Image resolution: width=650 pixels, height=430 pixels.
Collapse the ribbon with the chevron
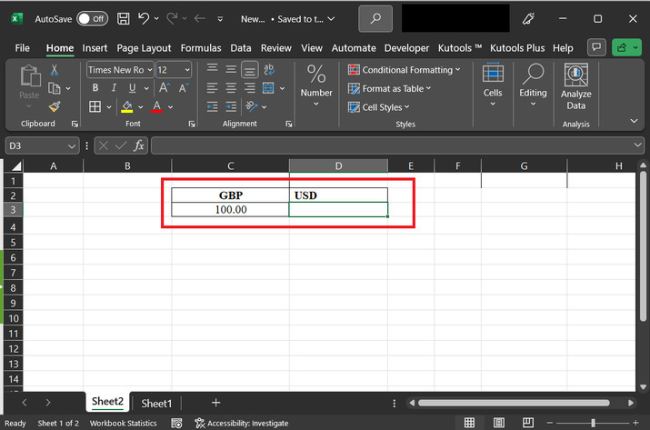pyautogui.click(x=634, y=121)
